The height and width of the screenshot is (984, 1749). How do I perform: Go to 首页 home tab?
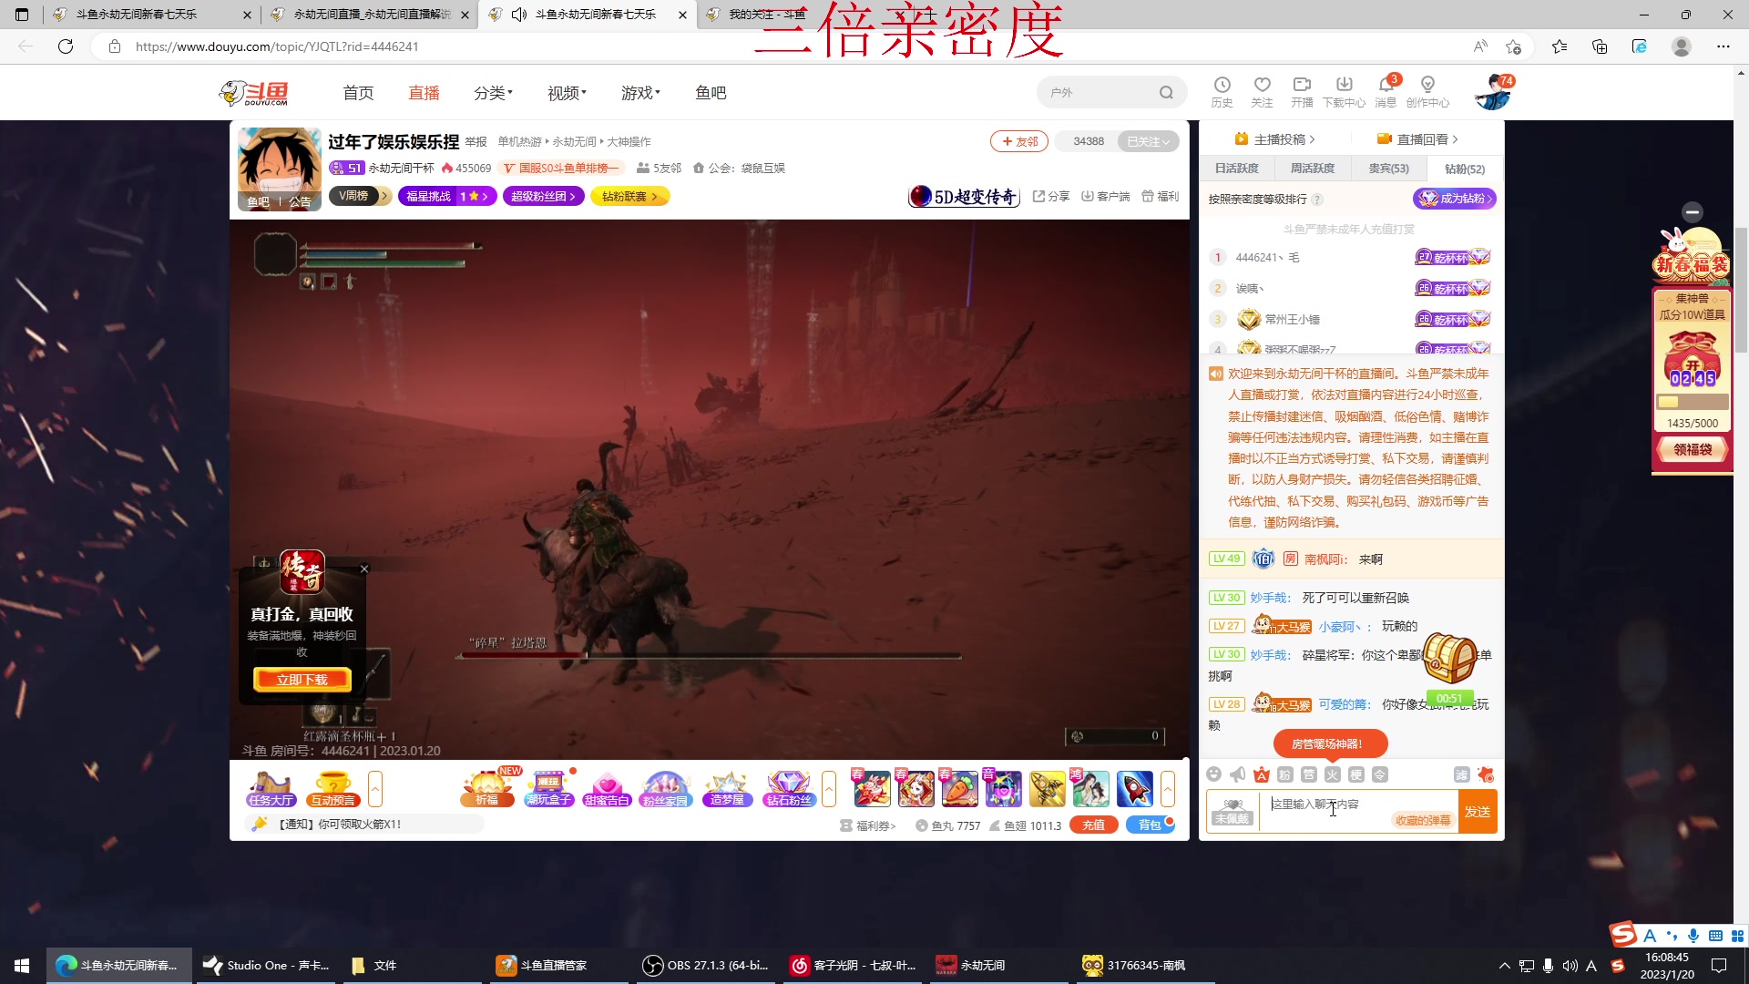358,93
